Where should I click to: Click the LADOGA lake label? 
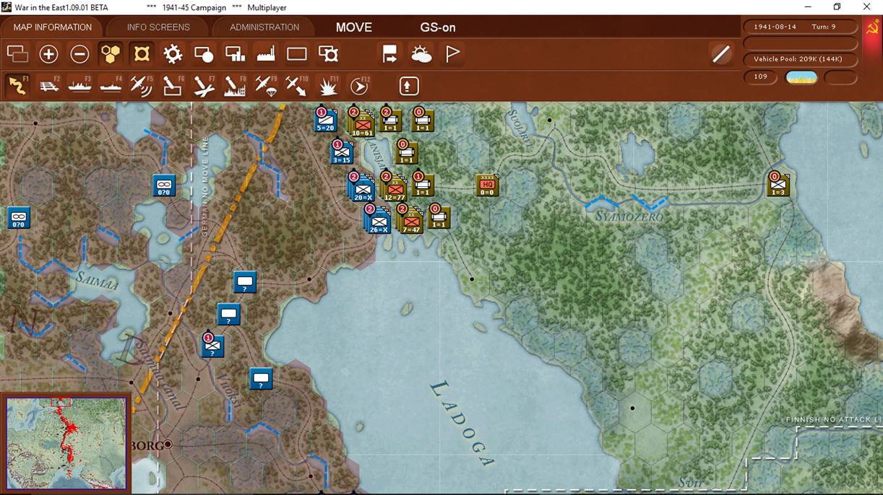[462, 424]
